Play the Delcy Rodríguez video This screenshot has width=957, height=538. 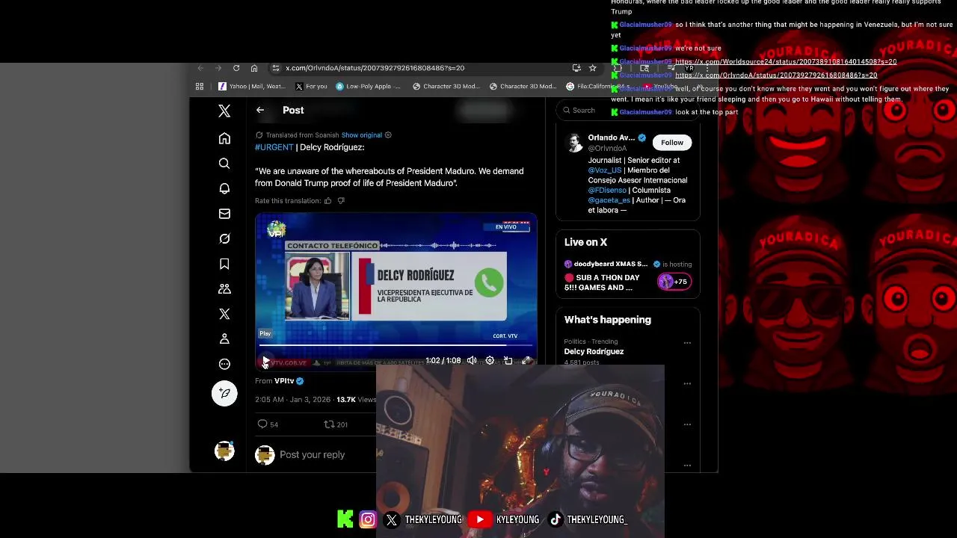[265, 361]
